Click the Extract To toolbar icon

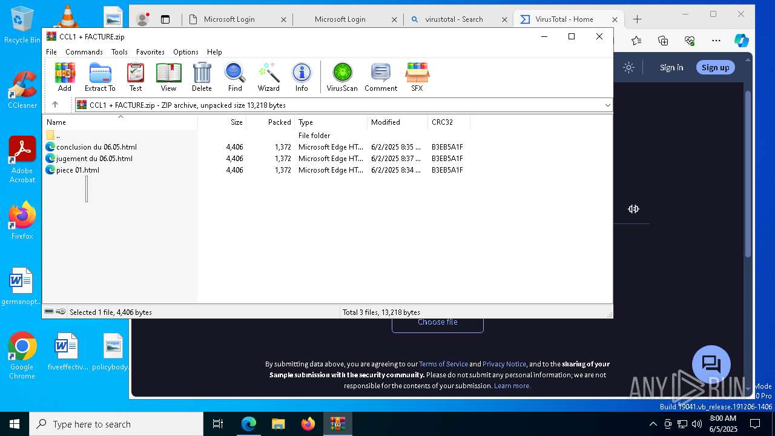(x=100, y=77)
